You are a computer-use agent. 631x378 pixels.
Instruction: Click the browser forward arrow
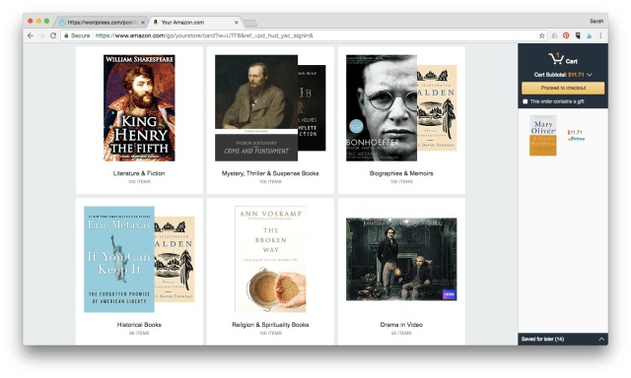click(x=41, y=35)
